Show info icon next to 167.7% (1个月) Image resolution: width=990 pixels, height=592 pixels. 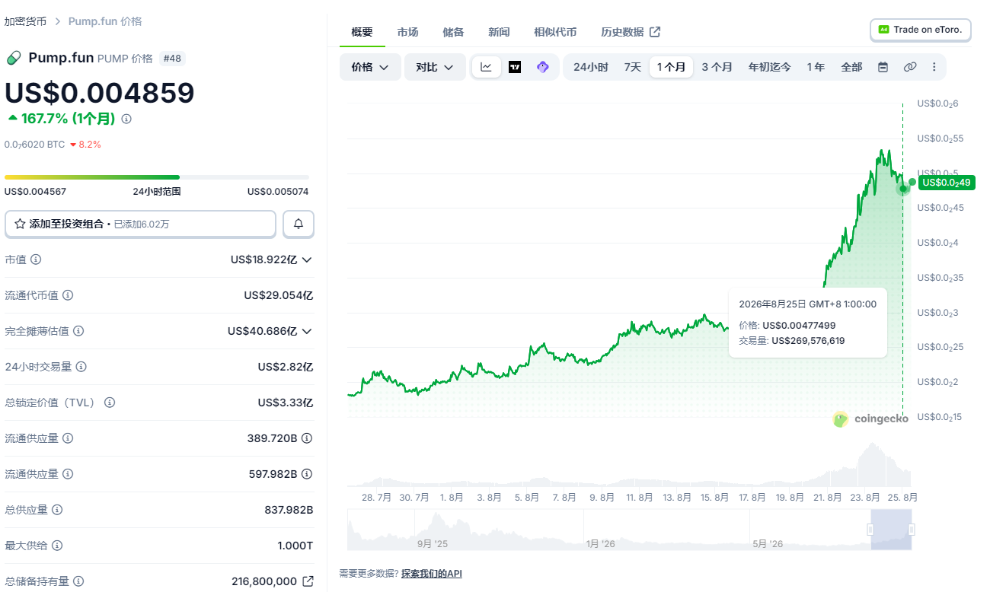click(x=126, y=119)
